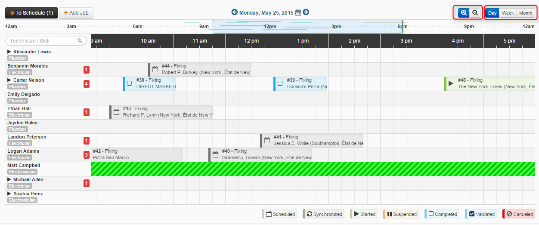Click 3am mark on overview timeline

71,26
